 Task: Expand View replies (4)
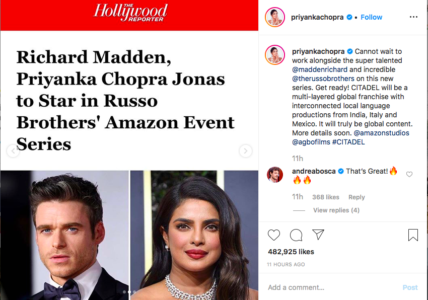click(336, 210)
